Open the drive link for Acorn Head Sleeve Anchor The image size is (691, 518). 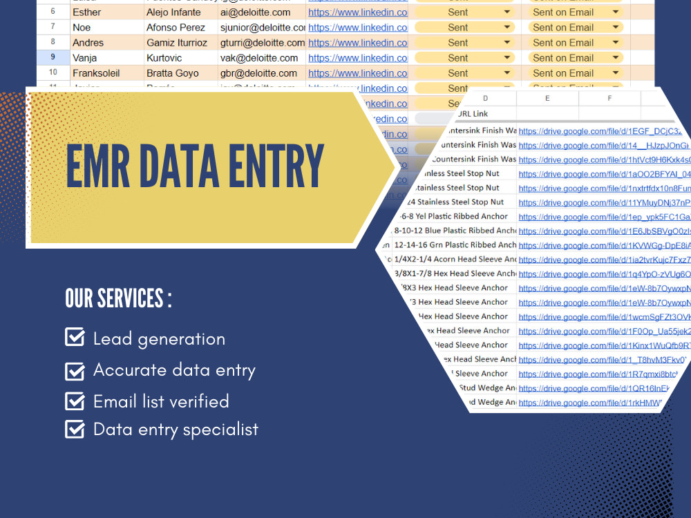tap(603, 260)
